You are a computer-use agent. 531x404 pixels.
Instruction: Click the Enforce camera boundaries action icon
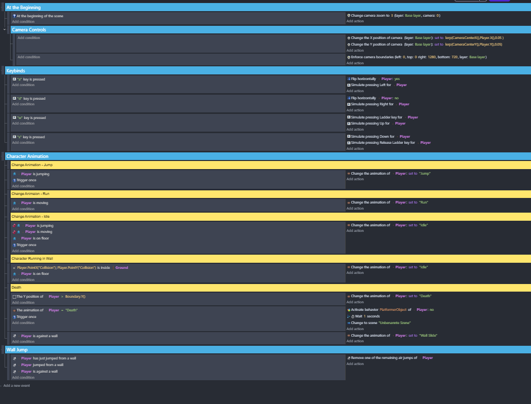(349, 57)
